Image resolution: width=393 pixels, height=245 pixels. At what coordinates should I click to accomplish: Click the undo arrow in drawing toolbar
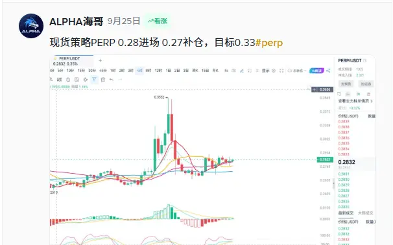pos(112,80)
